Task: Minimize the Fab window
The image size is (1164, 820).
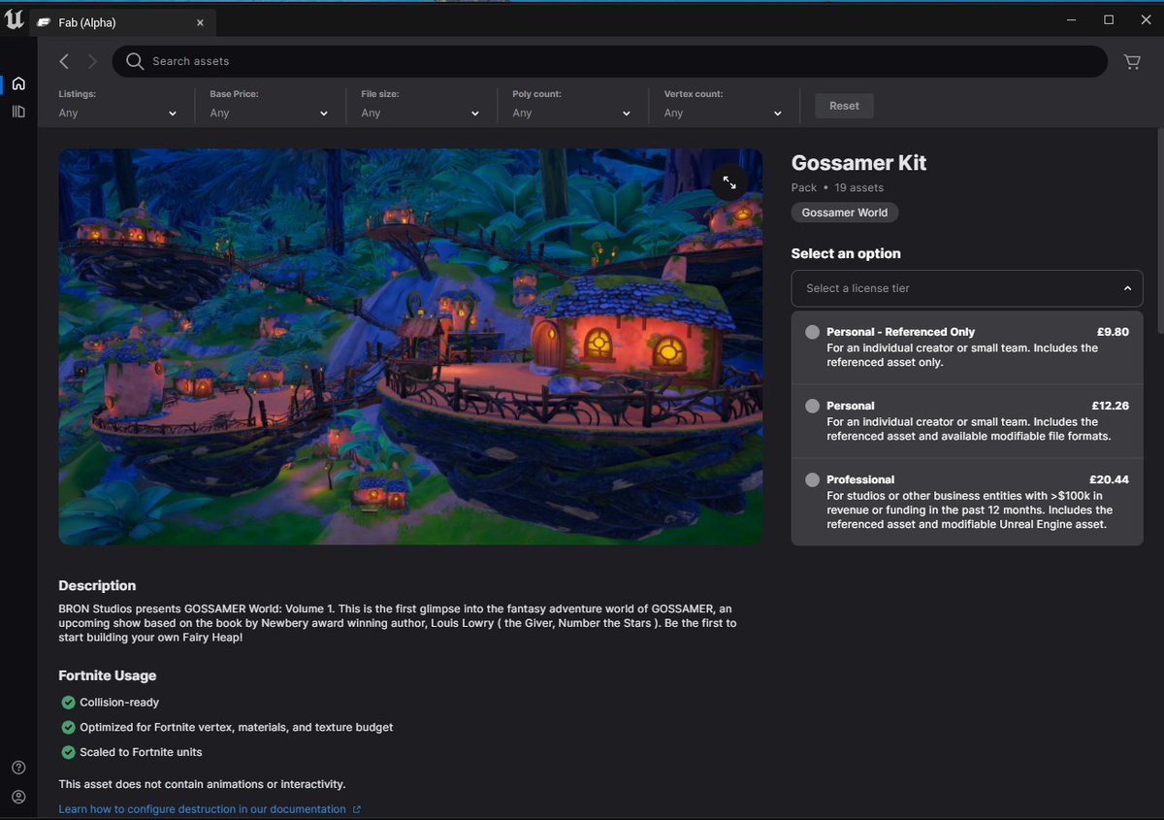Action: (x=1072, y=19)
